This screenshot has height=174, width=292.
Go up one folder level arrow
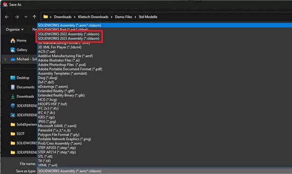coord(34,17)
